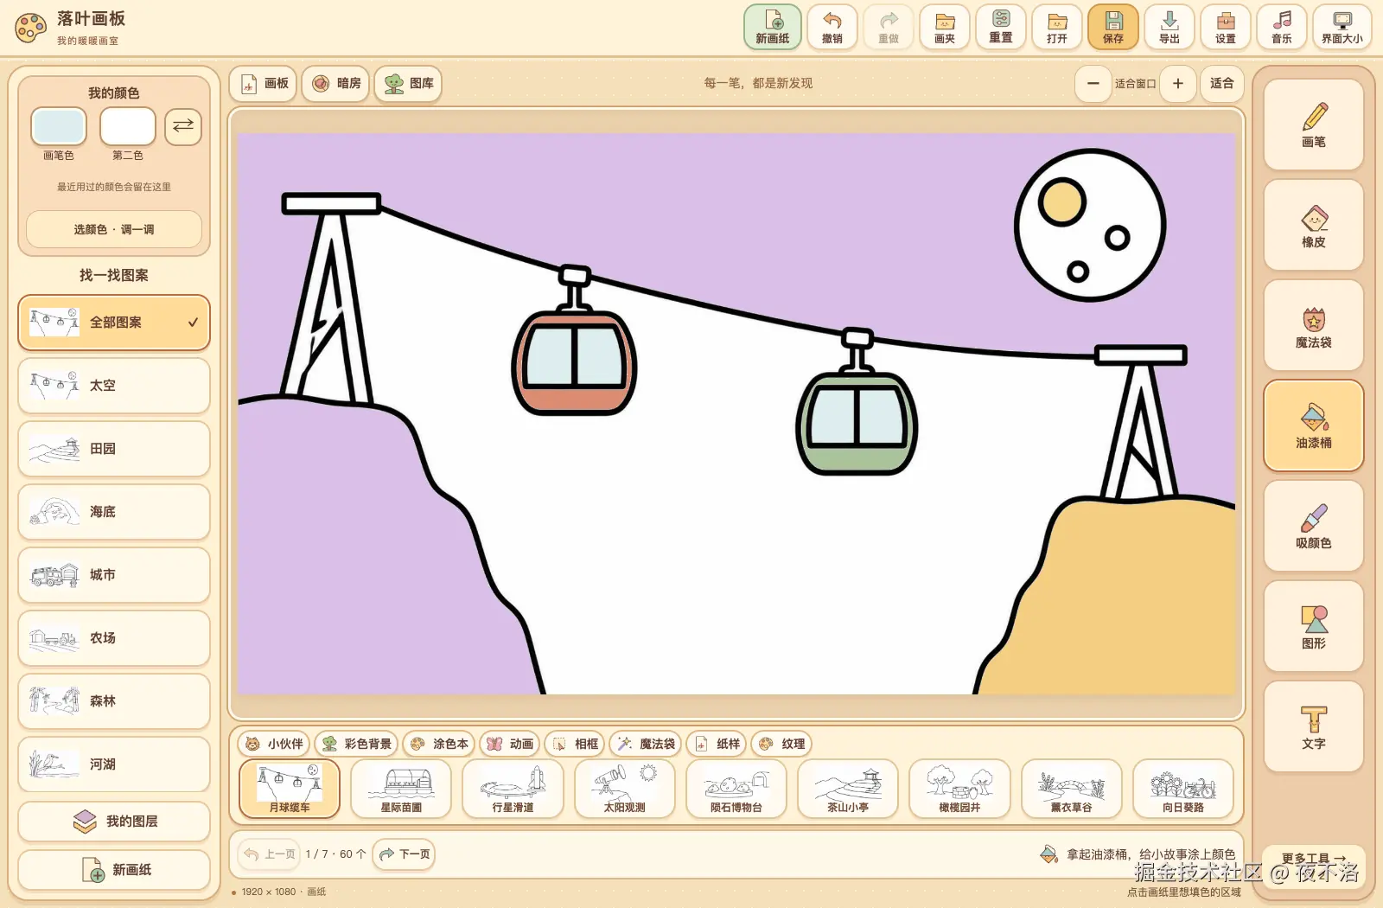Viewport: 1383px width, 908px height.
Task: Open the 魔法袋 tool in right sidebar
Action: (x=1313, y=325)
